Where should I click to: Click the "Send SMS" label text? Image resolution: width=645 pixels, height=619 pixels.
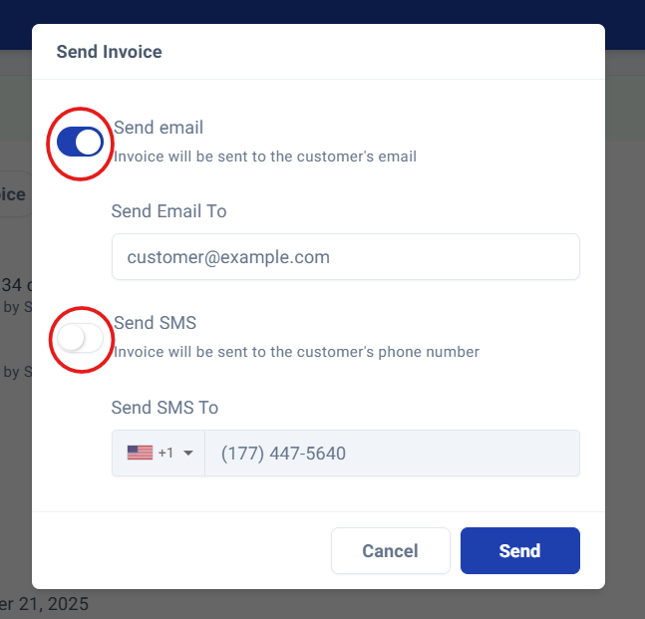(156, 323)
